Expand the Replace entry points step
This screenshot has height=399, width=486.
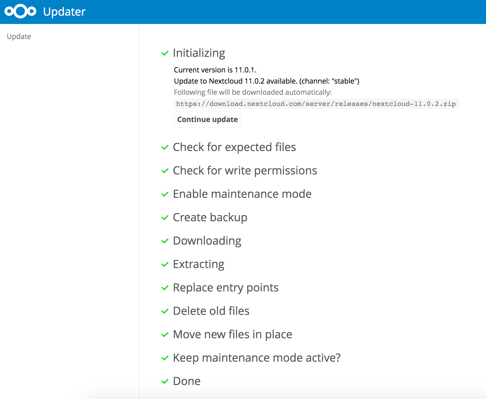click(226, 288)
